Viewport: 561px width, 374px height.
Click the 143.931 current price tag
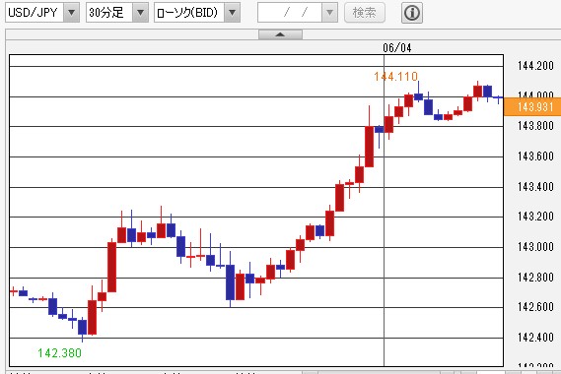pyautogui.click(x=532, y=107)
